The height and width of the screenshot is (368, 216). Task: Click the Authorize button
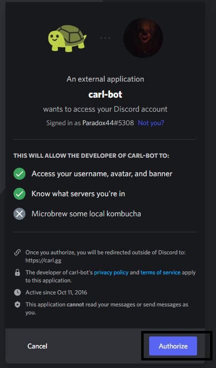173,346
